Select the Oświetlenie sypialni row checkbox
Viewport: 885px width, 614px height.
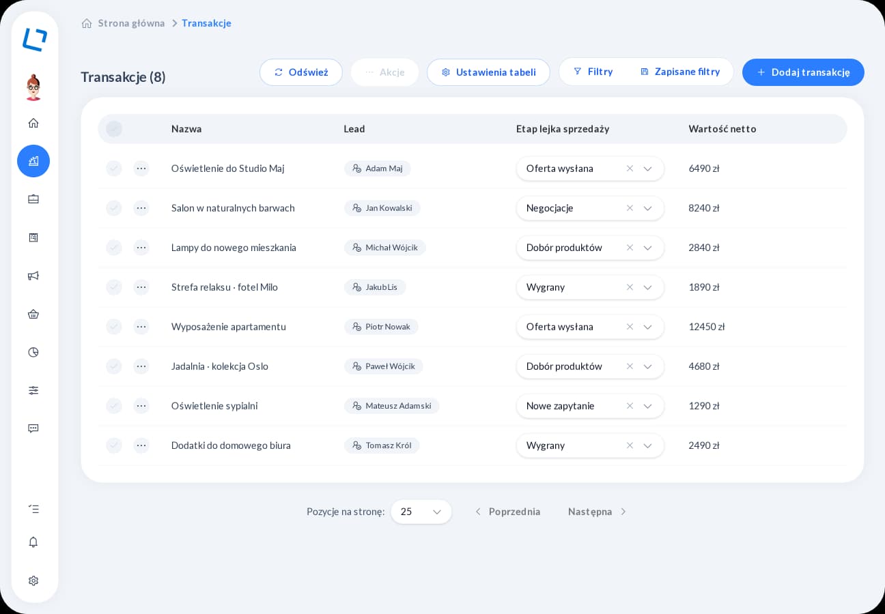[114, 406]
